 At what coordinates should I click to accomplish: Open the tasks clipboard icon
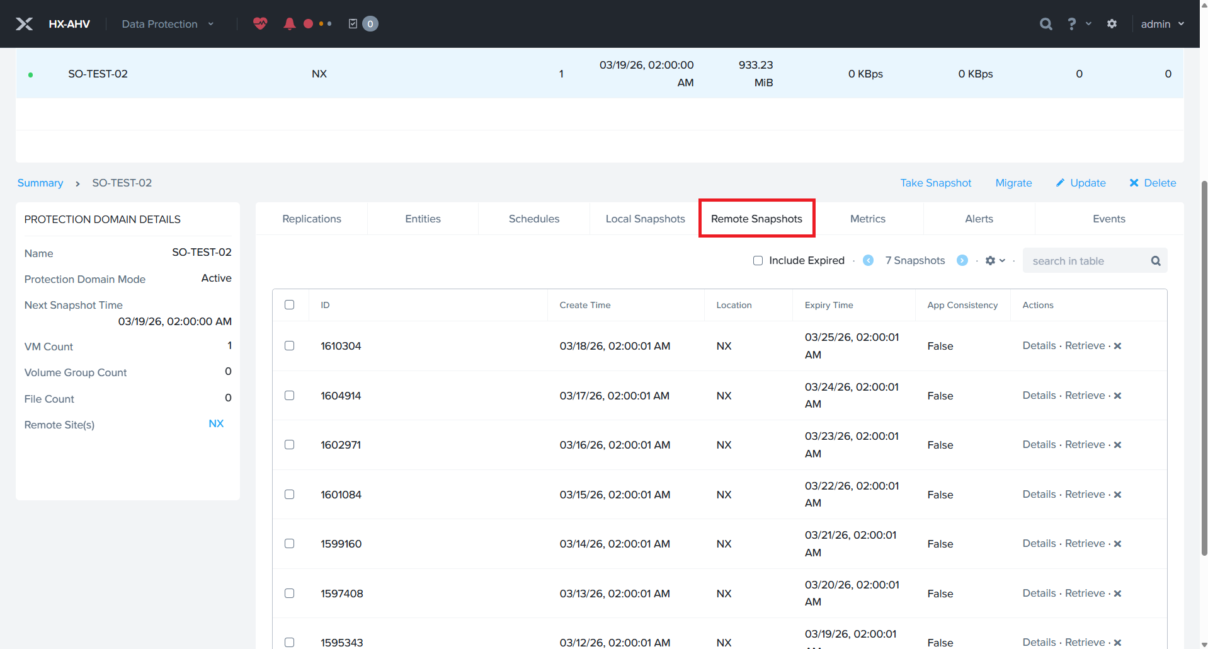(353, 24)
